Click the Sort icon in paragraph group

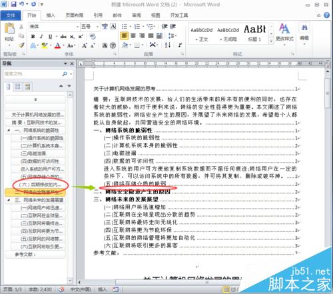tap(168, 45)
